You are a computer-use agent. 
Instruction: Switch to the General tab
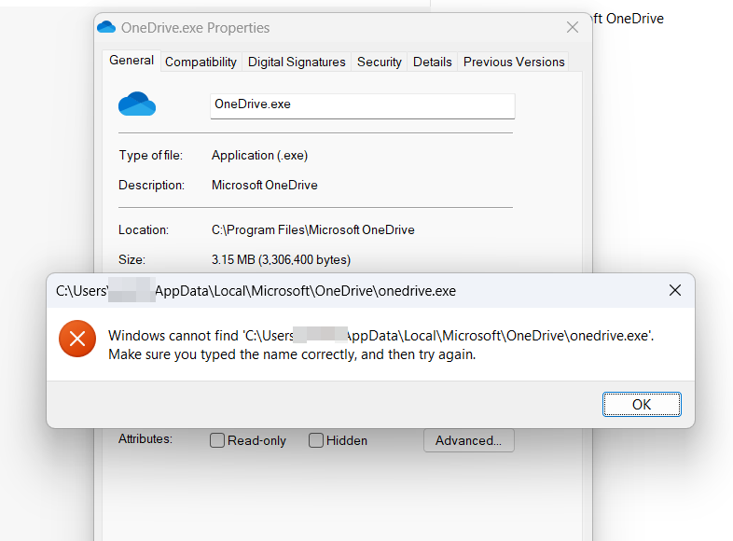point(131,61)
